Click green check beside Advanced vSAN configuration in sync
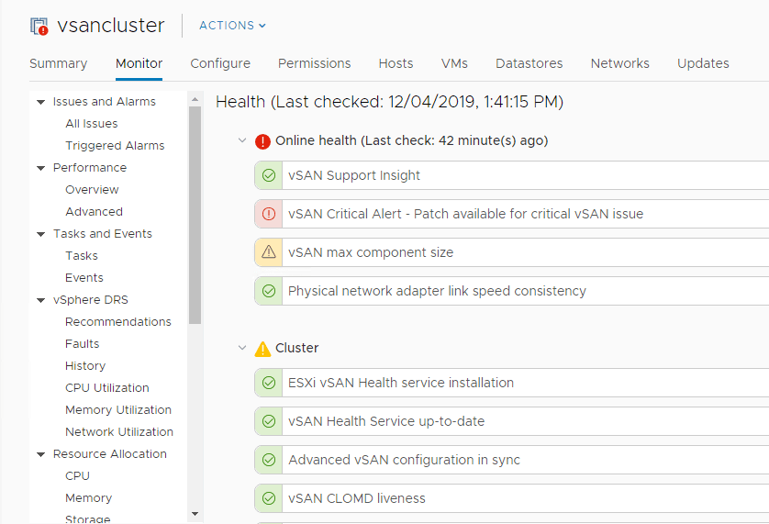769x524 pixels. [x=269, y=460]
